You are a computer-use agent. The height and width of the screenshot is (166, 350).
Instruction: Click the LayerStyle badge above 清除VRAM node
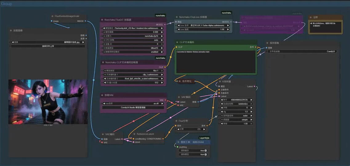click(204, 138)
